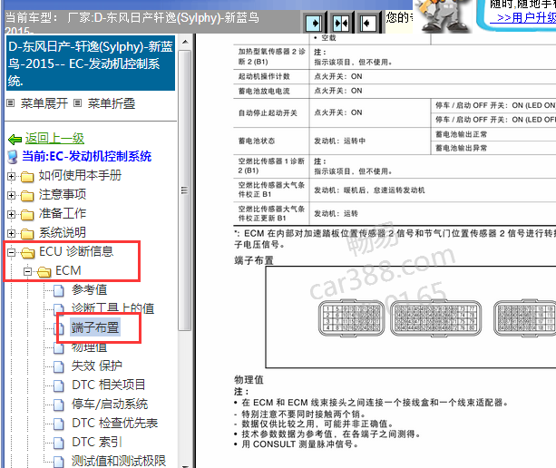
Task: Click the left-arrow panel layout button
Action: pos(368,24)
